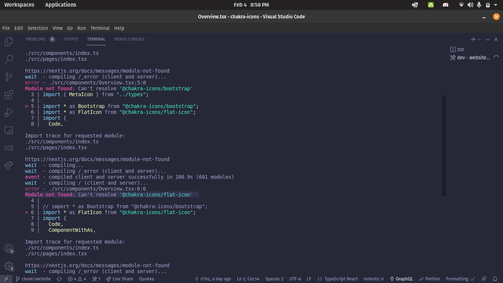
Task: Open Discord tray icon
Action: (446, 5)
